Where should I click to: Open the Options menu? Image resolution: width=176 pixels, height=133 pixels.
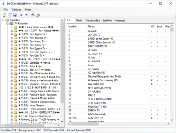pyautogui.click(x=16, y=10)
